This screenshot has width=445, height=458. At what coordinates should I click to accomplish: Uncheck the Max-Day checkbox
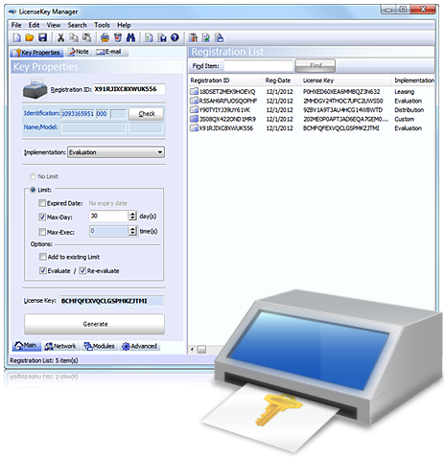click(x=42, y=218)
